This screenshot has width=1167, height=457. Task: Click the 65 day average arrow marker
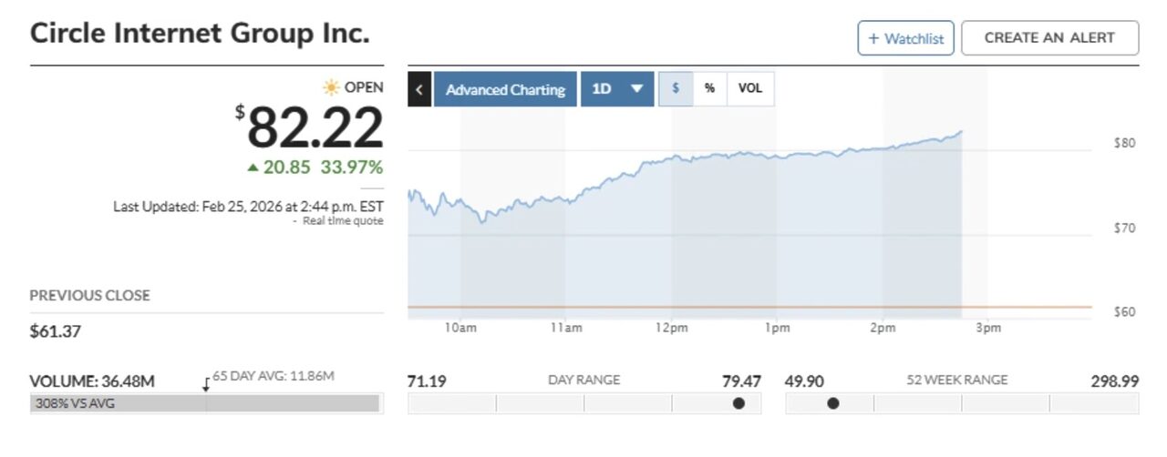(x=206, y=384)
